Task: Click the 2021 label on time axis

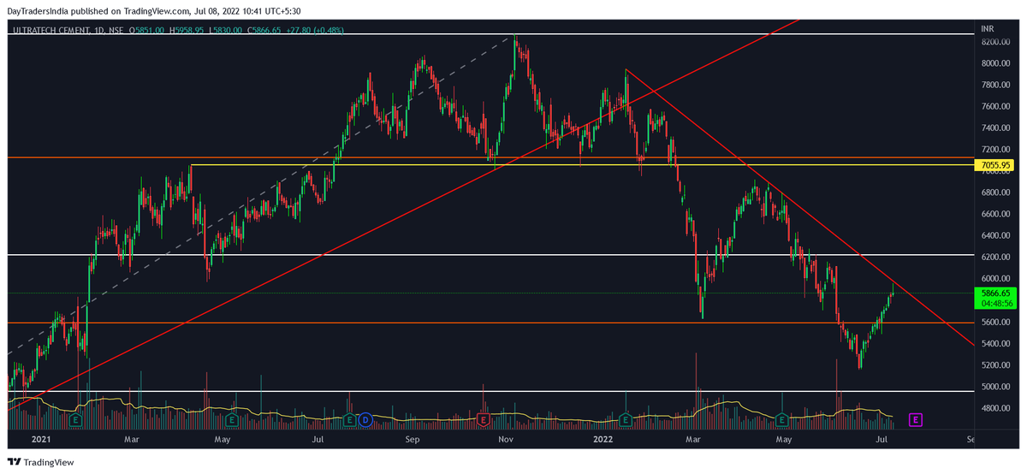Action: (41, 440)
